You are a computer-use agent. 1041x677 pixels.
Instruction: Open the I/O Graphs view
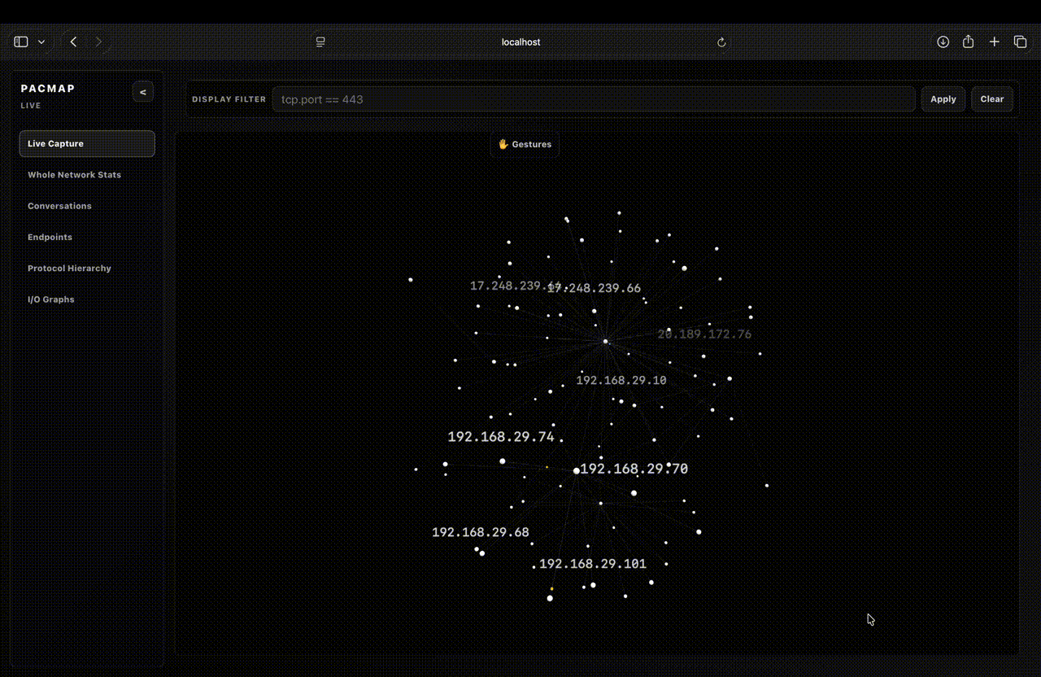pos(87,299)
